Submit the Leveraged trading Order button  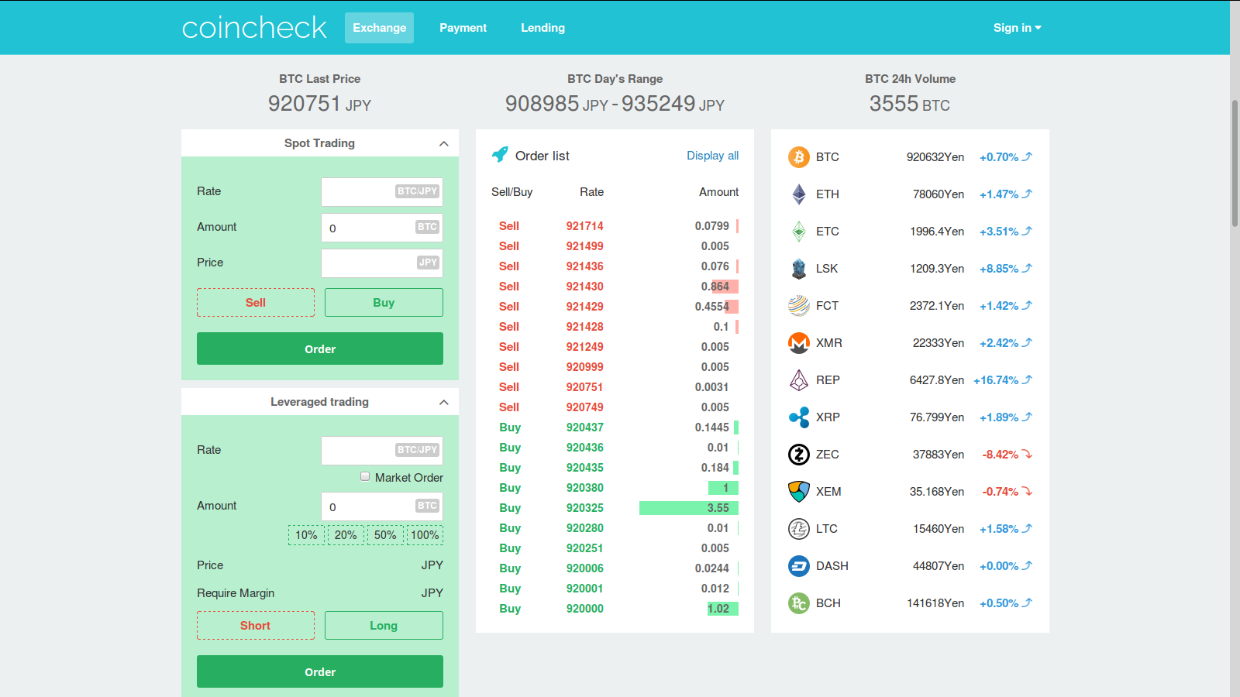click(x=320, y=671)
